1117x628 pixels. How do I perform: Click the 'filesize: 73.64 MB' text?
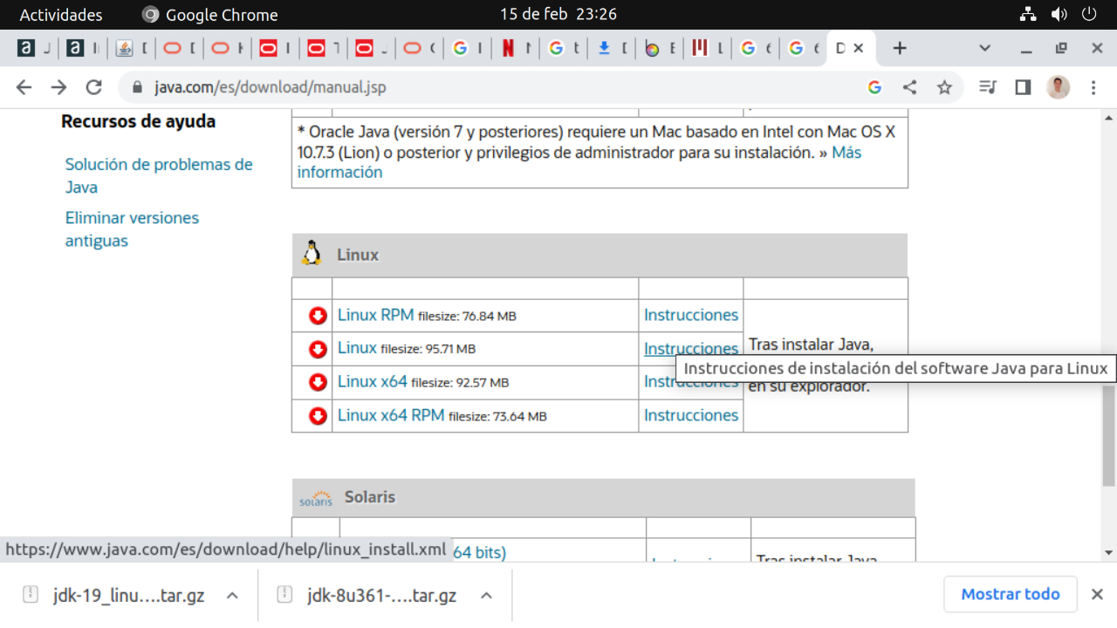tap(497, 417)
